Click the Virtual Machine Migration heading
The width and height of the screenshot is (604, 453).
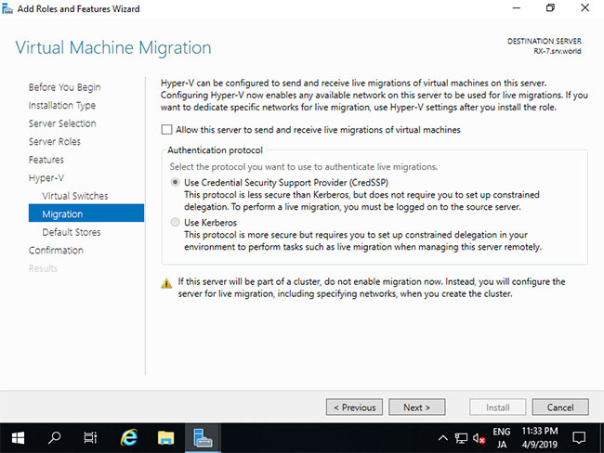pyautogui.click(x=113, y=47)
